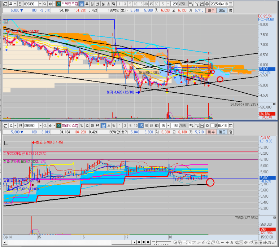The width and height of the screenshot is (279, 247).
Task: Click the minus zoom-out icon in bottom toolbar
Action: tap(222, 242)
